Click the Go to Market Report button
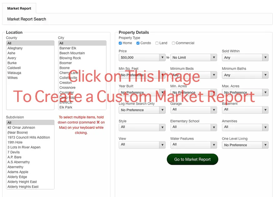Image resolution: width=273 pixels, height=197 pixels. click(192, 159)
